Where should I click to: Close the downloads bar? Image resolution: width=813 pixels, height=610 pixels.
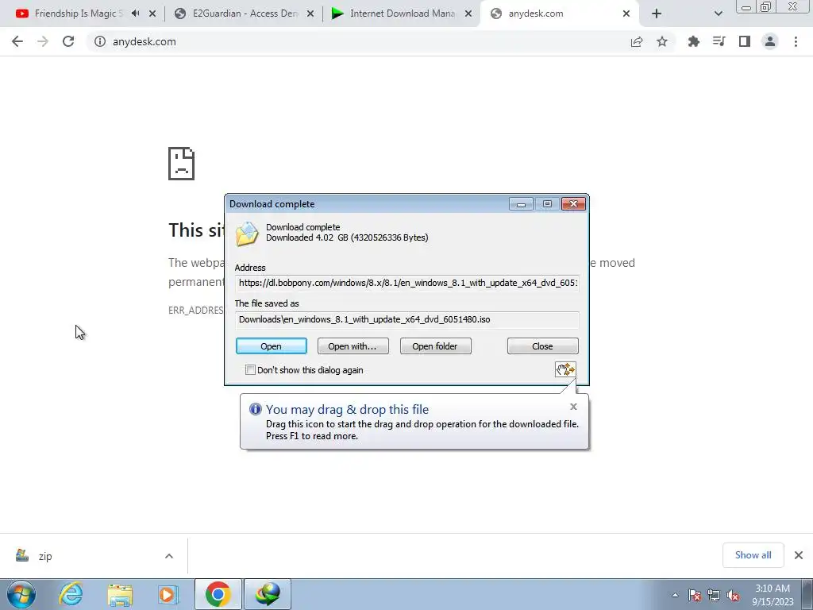[799, 555]
